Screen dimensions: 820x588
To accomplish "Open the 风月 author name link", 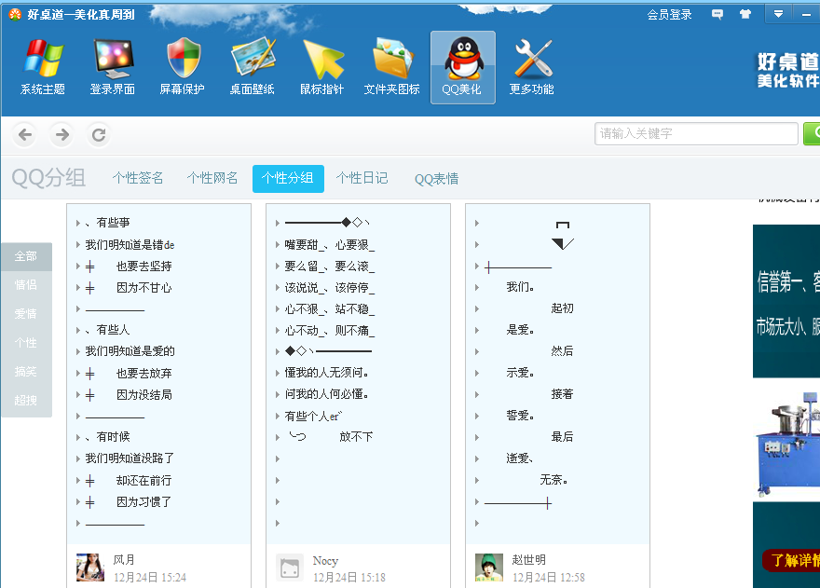I will click(124, 560).
